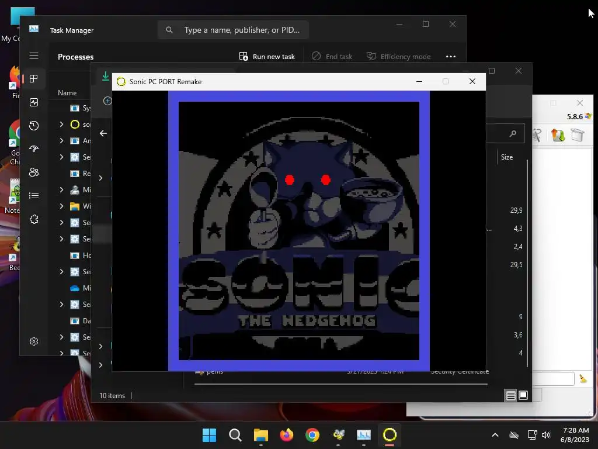Open Startup apps page in Task Manager sidebar
The height and width of the screenshot is (449, 598).
point(34,149)
